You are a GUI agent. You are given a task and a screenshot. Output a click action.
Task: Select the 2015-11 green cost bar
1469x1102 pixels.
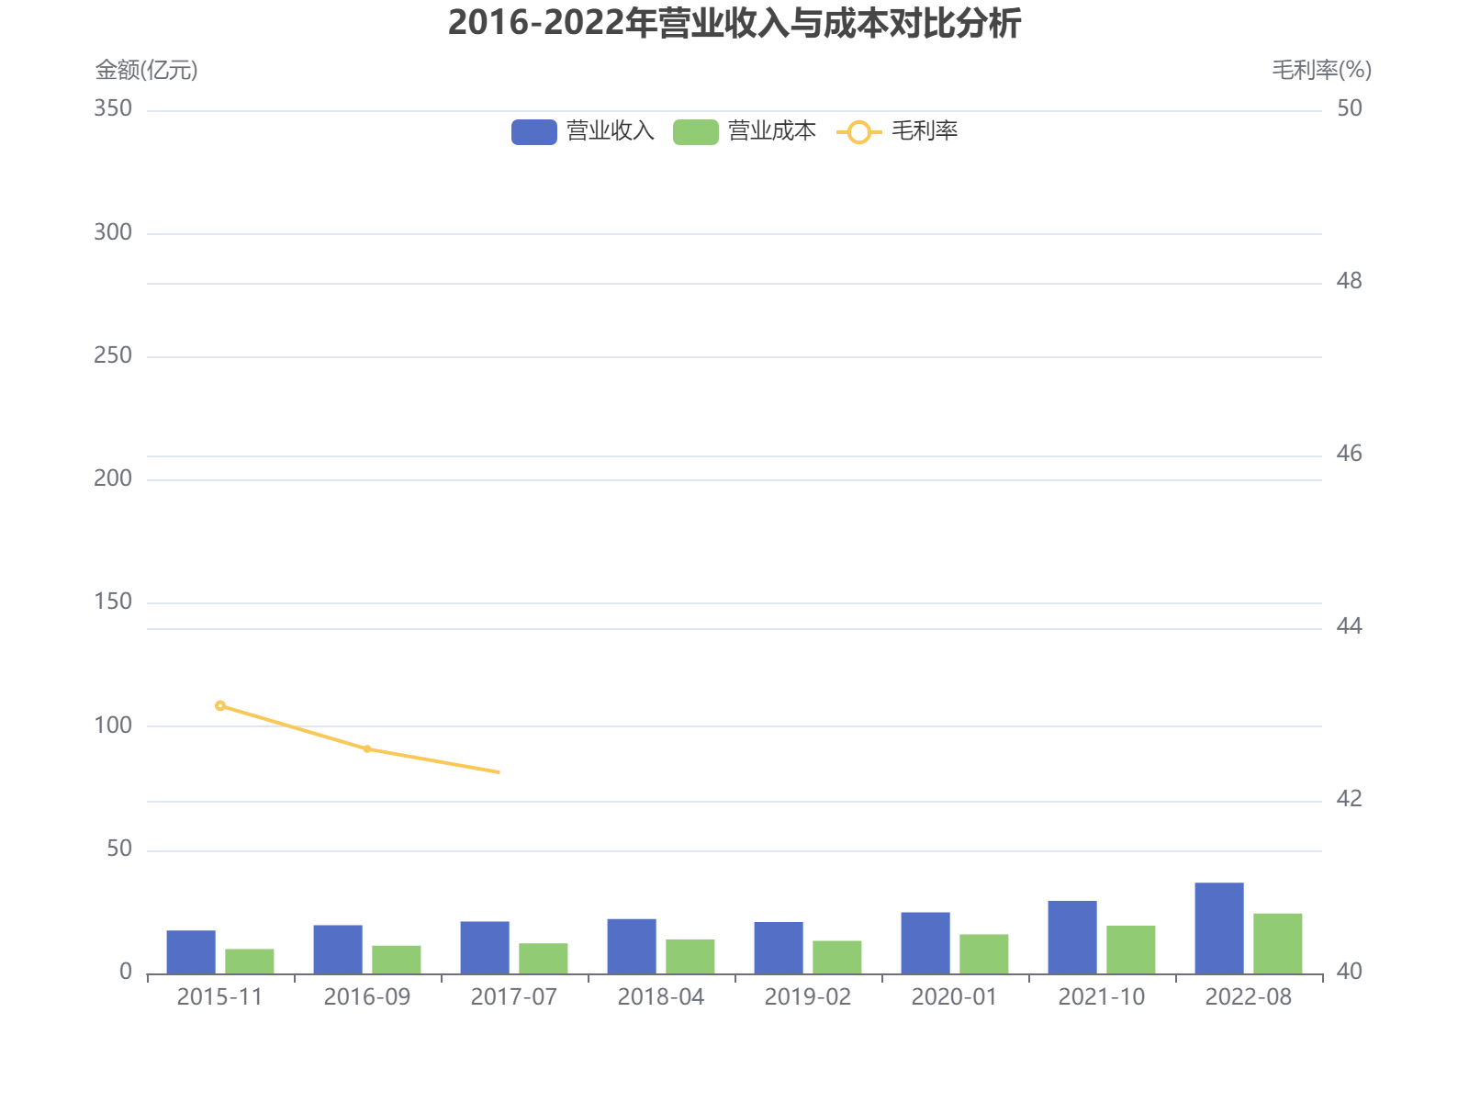pos(250,961)
